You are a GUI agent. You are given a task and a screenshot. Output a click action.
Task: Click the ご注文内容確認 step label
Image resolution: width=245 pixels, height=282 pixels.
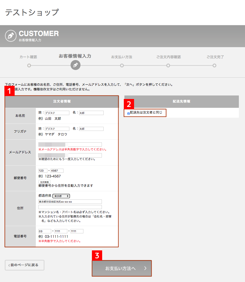point(169,57)
